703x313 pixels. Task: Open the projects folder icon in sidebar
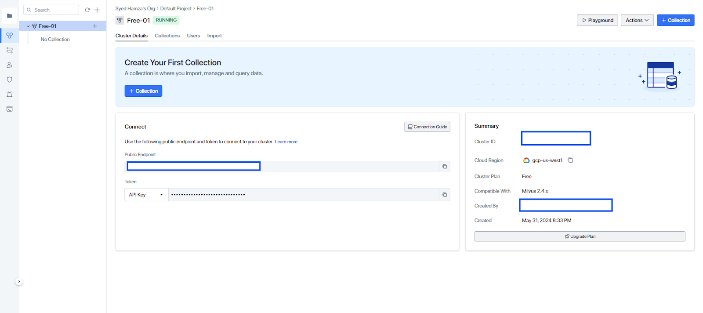pos(9,16)
